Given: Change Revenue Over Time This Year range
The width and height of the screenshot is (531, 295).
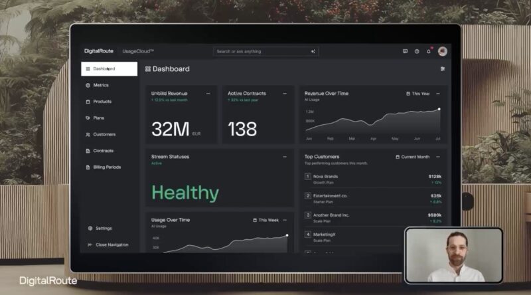Looking at the screenshot, I should tap(418, 94).
